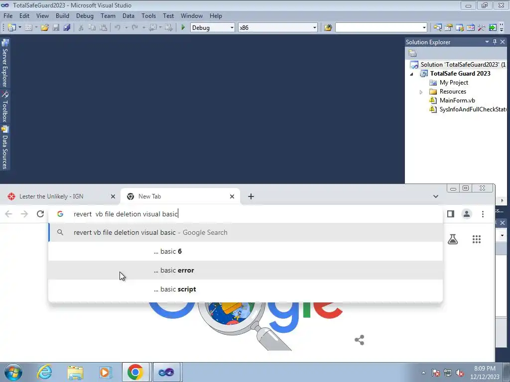
Task: Start debugging with green play icon
Action: coord(183,28)
